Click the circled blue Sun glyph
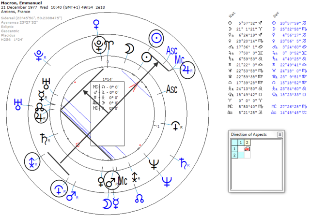This screenshot has height=216, width=310. click(x=156, y=38)
